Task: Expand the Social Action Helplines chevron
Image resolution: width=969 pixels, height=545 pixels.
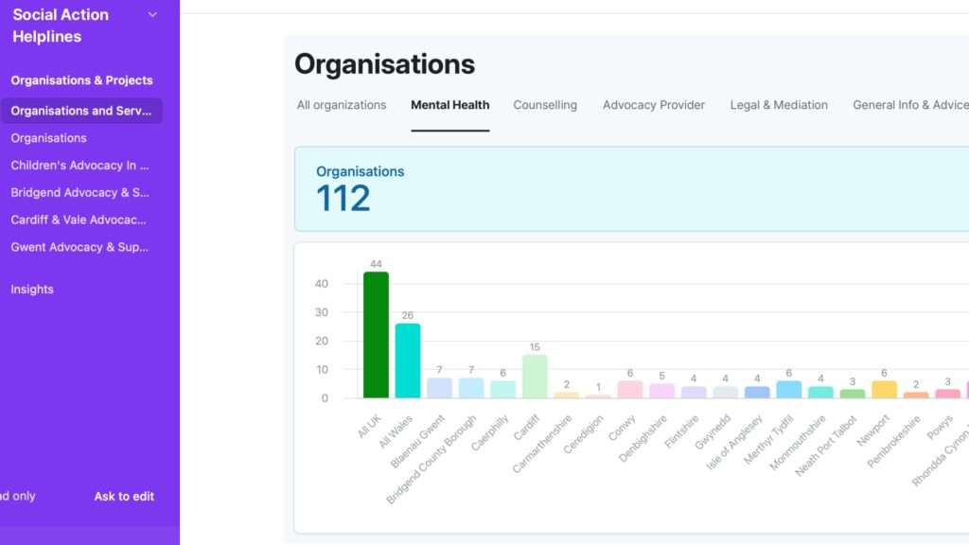Action: [x=152, y=15]
